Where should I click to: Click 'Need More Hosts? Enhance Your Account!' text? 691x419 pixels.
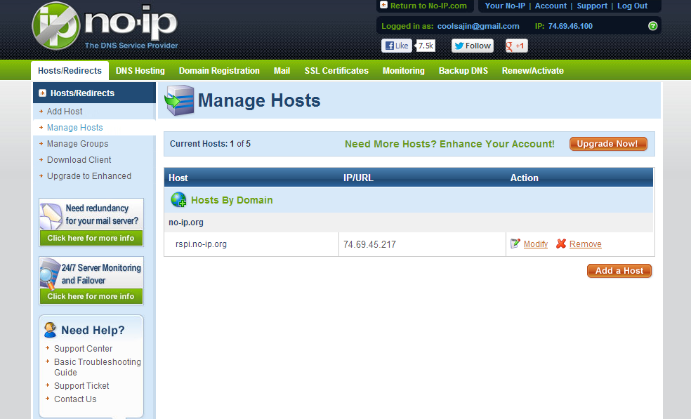point(449,144)
